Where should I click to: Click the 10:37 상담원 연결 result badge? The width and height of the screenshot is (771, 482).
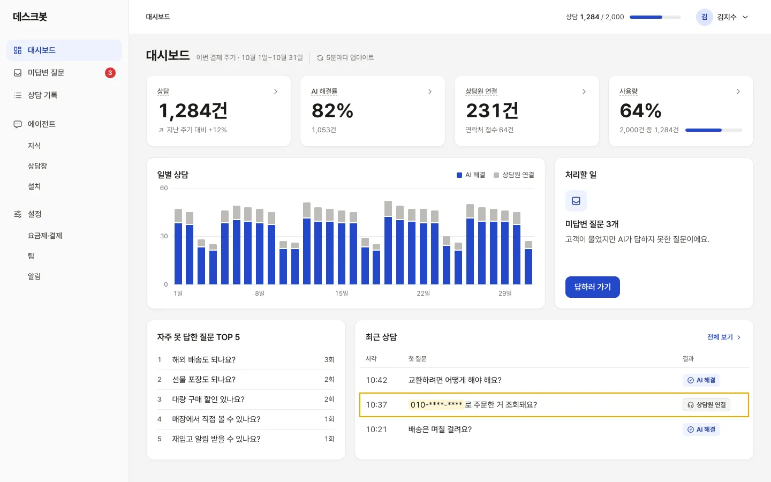point(706,405)
